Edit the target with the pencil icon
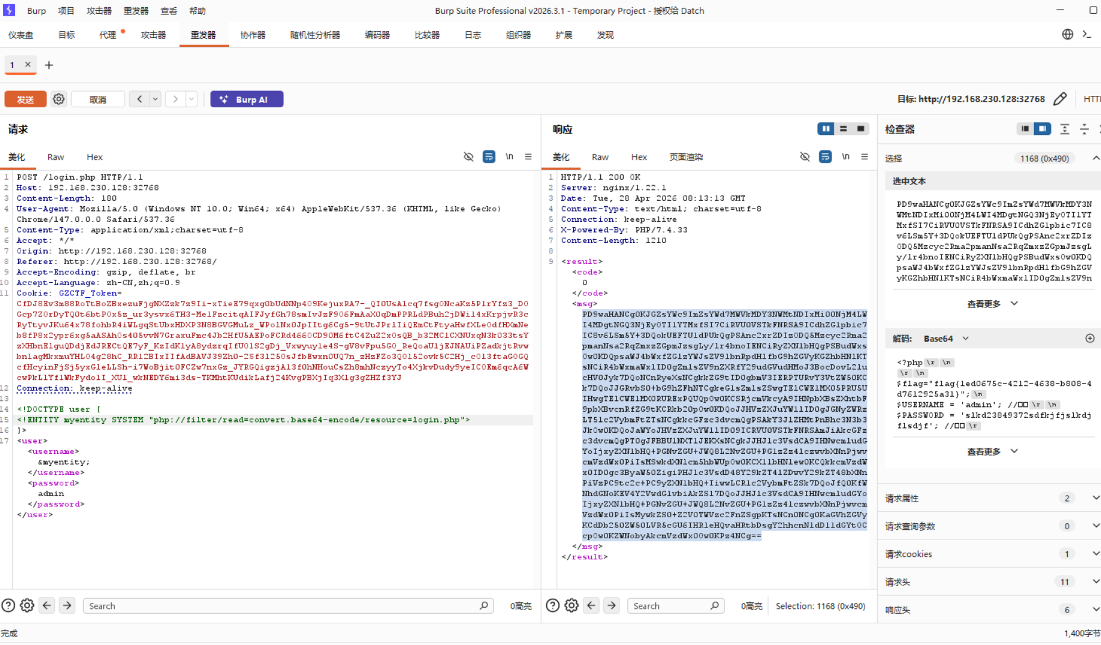1101x645 pixels. (1060, 99)
